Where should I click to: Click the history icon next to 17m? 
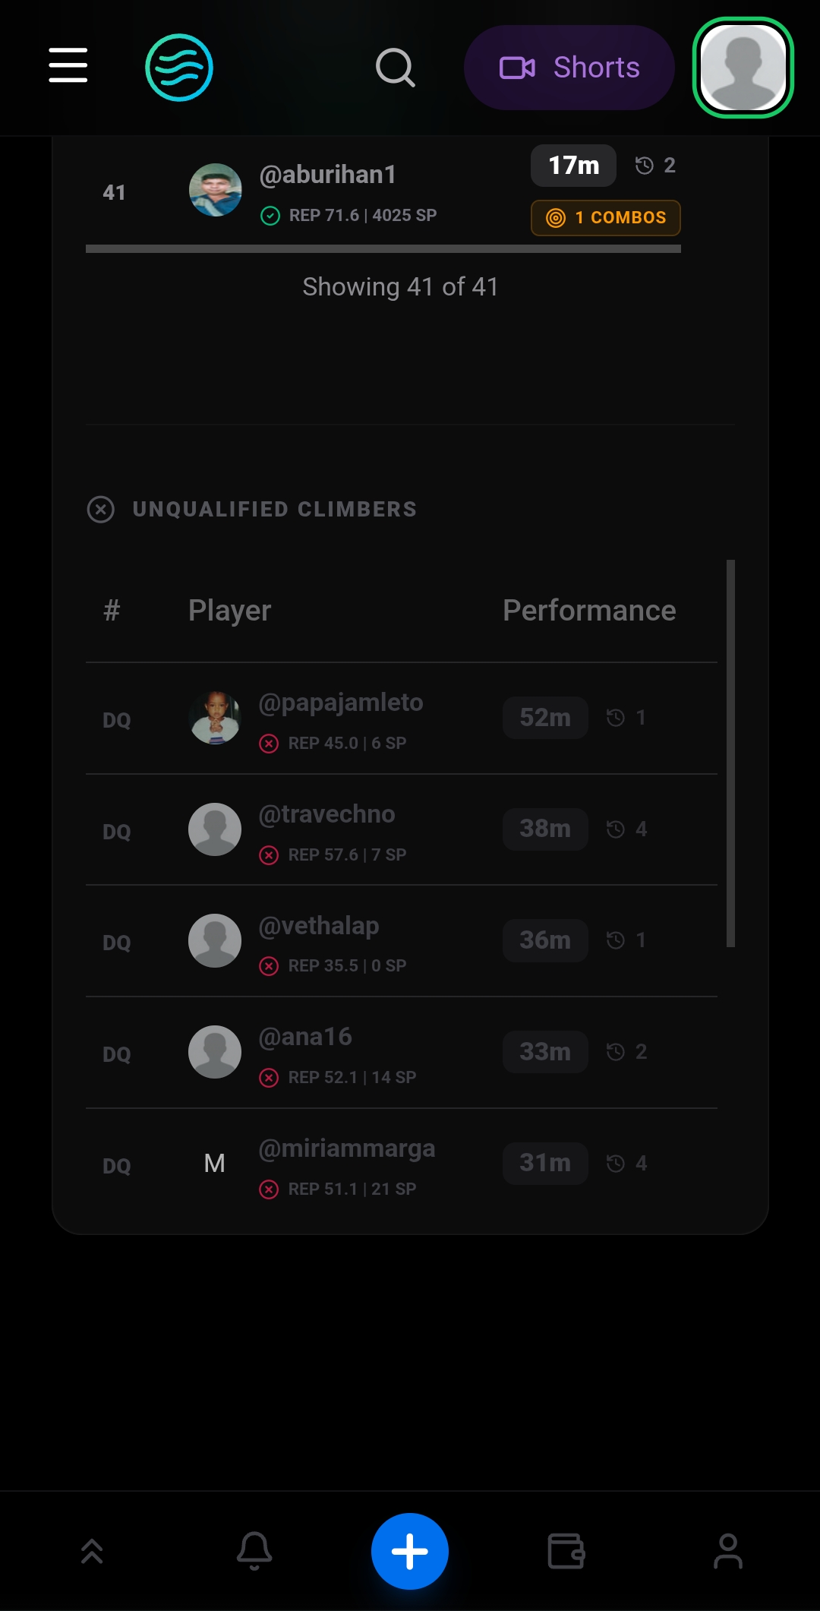pyautogui.click(x=645, y=166)
